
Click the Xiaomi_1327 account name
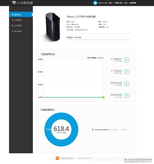pyautogui.click(x=103, y=3)
